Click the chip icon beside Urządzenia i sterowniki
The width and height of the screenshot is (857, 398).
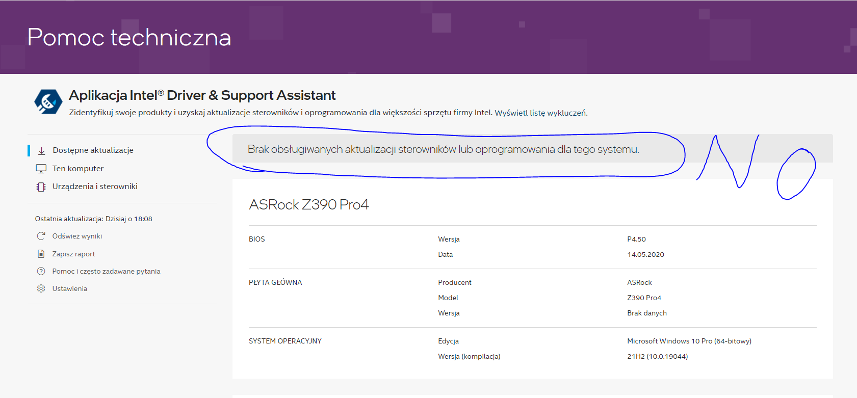[41, 187]
